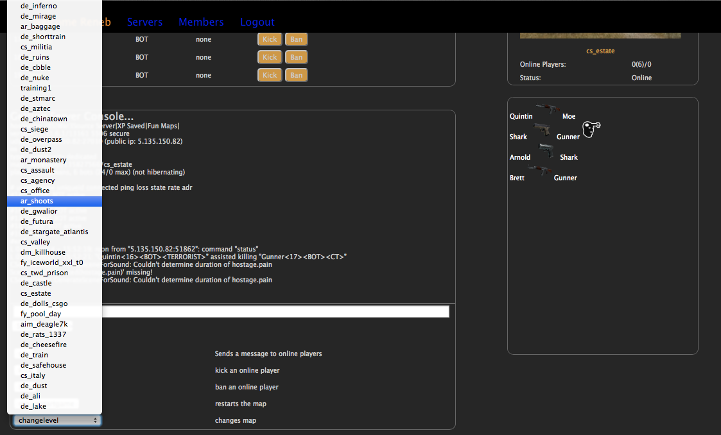The width and height of the screenshot is (721, 435).
Task: Ban the second listed BOT player
Action: tap(296, 57)
